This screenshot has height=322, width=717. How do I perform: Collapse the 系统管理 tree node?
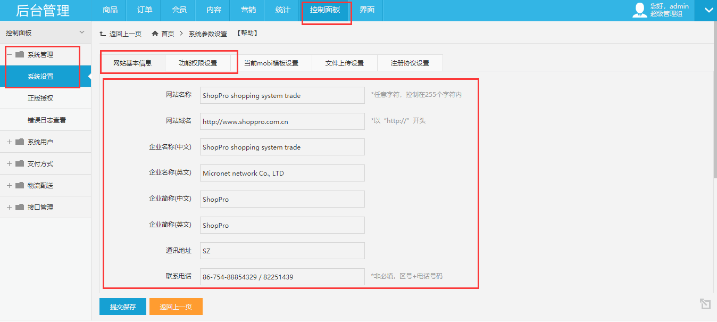(9, 54)
